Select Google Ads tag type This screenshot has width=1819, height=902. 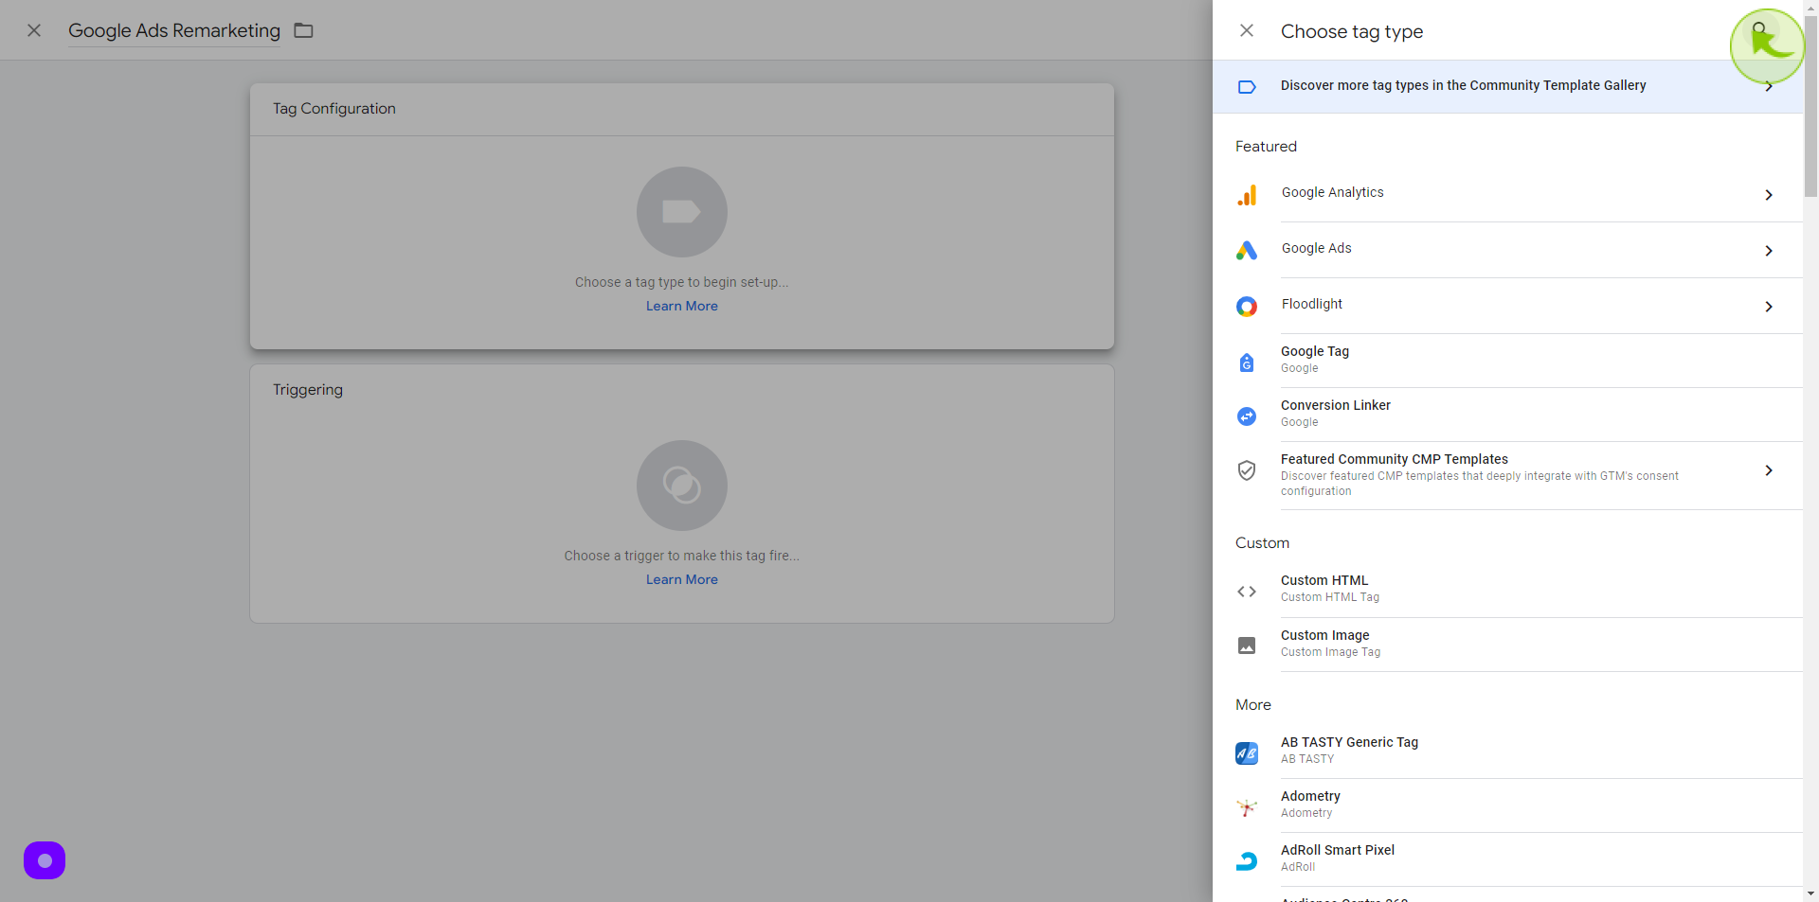tap(1507, 250)
